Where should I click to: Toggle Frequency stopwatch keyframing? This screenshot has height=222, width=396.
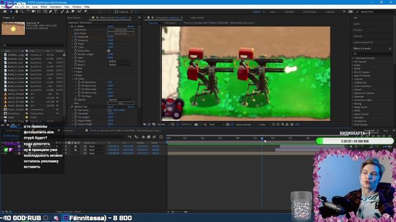75,40
